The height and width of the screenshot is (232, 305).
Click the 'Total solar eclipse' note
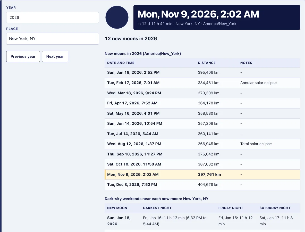click(x=256, y=144)
